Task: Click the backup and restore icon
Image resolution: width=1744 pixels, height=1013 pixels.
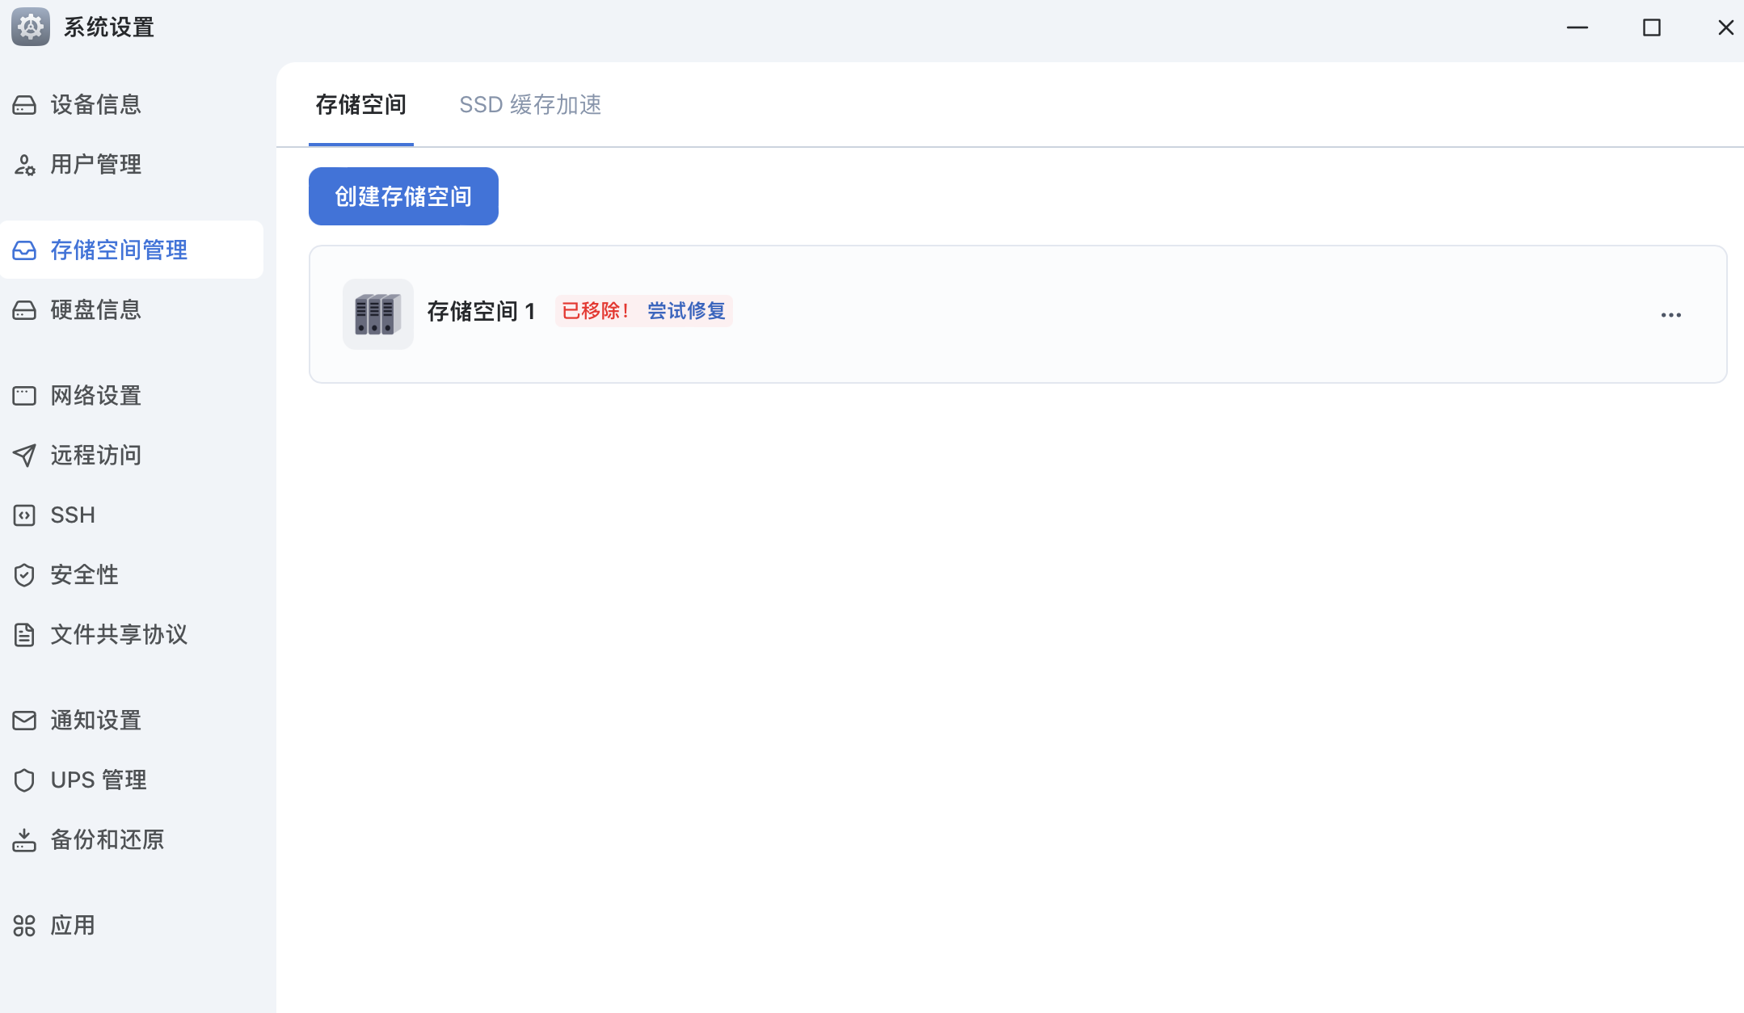Action: (24, 840)
